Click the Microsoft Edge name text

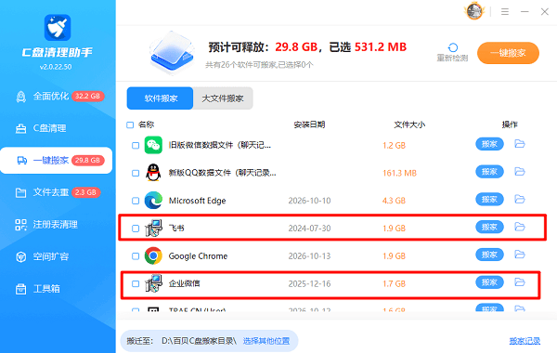[197, 201]
